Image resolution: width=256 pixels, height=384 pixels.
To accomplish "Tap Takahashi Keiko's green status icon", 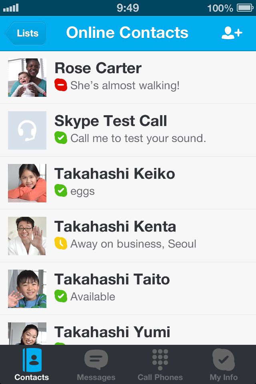I will tap(61, 190).
